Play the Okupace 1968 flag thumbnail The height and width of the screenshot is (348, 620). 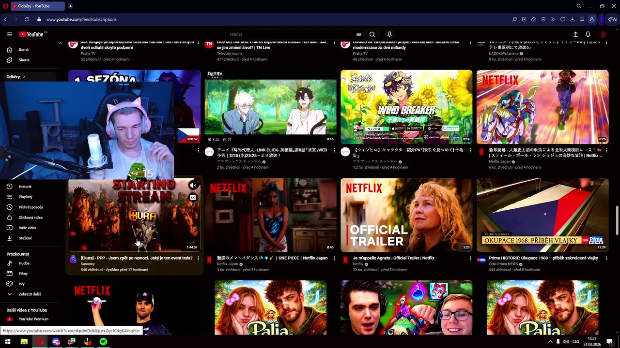pyautogui.click(x=542, y=215)
